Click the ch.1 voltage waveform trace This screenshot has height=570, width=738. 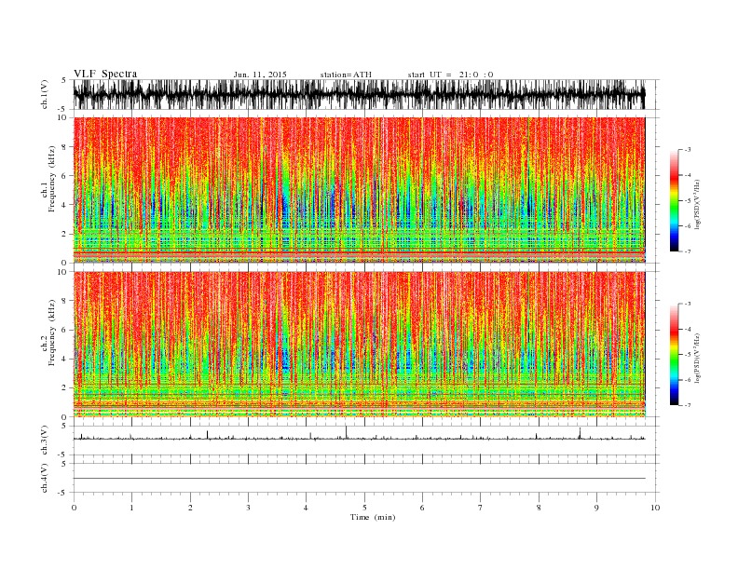tap(359, 94)
